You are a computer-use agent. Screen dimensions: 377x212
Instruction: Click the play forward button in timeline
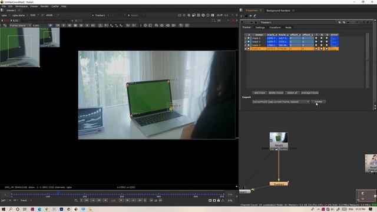coord(121,200)
